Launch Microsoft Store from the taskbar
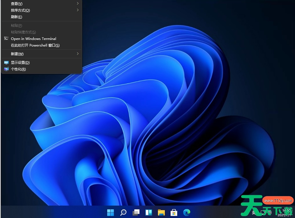 (174, 212)
